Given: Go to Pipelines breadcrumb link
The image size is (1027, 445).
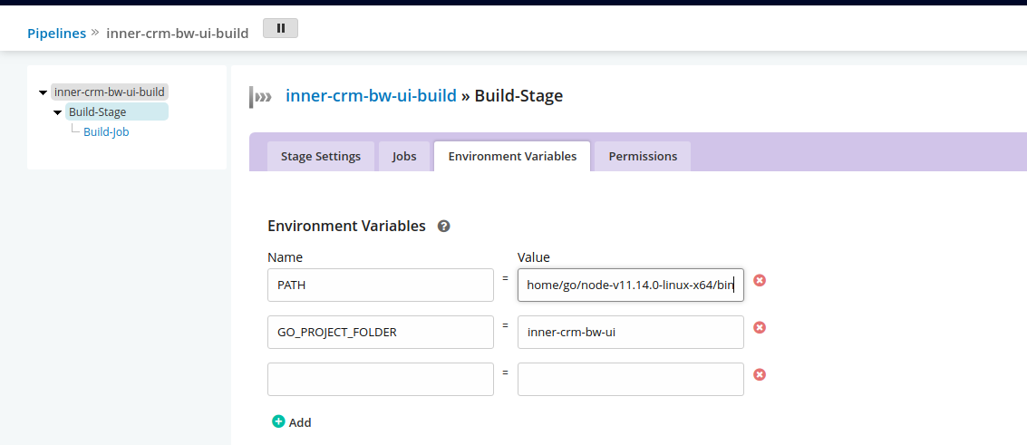Looking at the screenshot, I should (56, 33).
